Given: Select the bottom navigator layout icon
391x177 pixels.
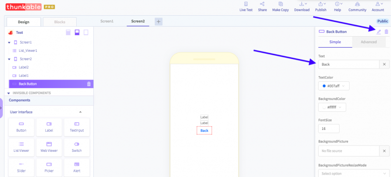Looking at the screenshot, I should 77,32.
